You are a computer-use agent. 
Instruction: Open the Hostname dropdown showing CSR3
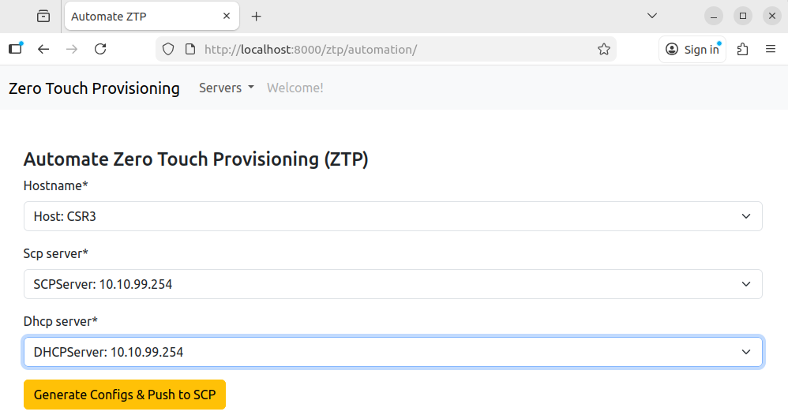[x=392, y=216]
